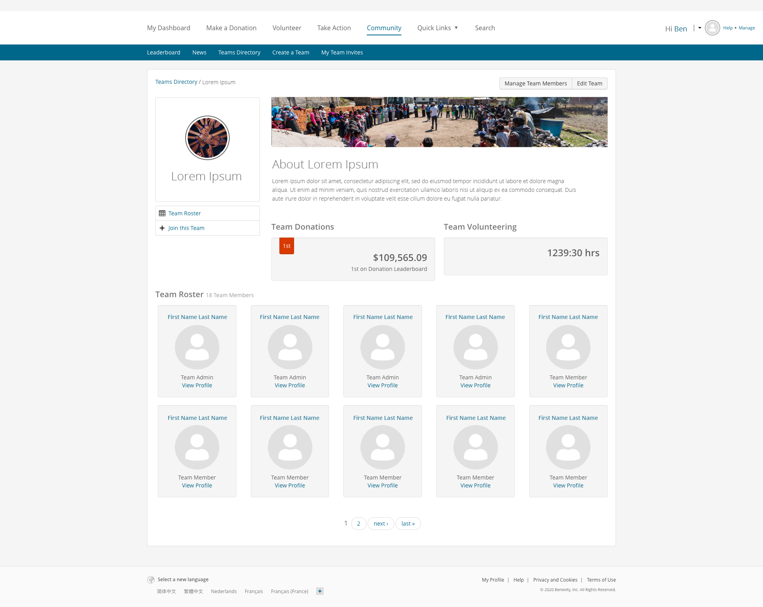Click the Hi Ben greeting
The height and width of the screenshot is (607, 763).
click(x=676, y=29)
